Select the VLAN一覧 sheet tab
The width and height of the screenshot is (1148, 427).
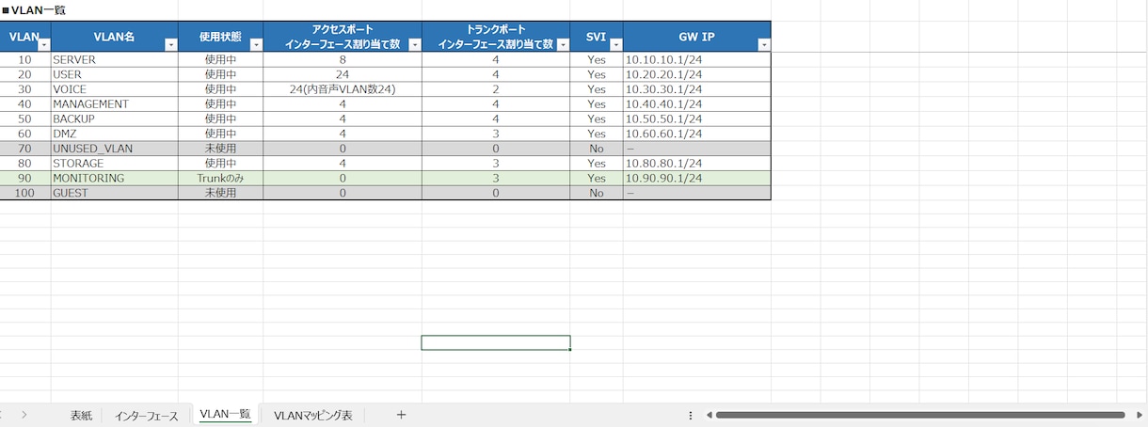pyautogui.click(x=226, y=415)
